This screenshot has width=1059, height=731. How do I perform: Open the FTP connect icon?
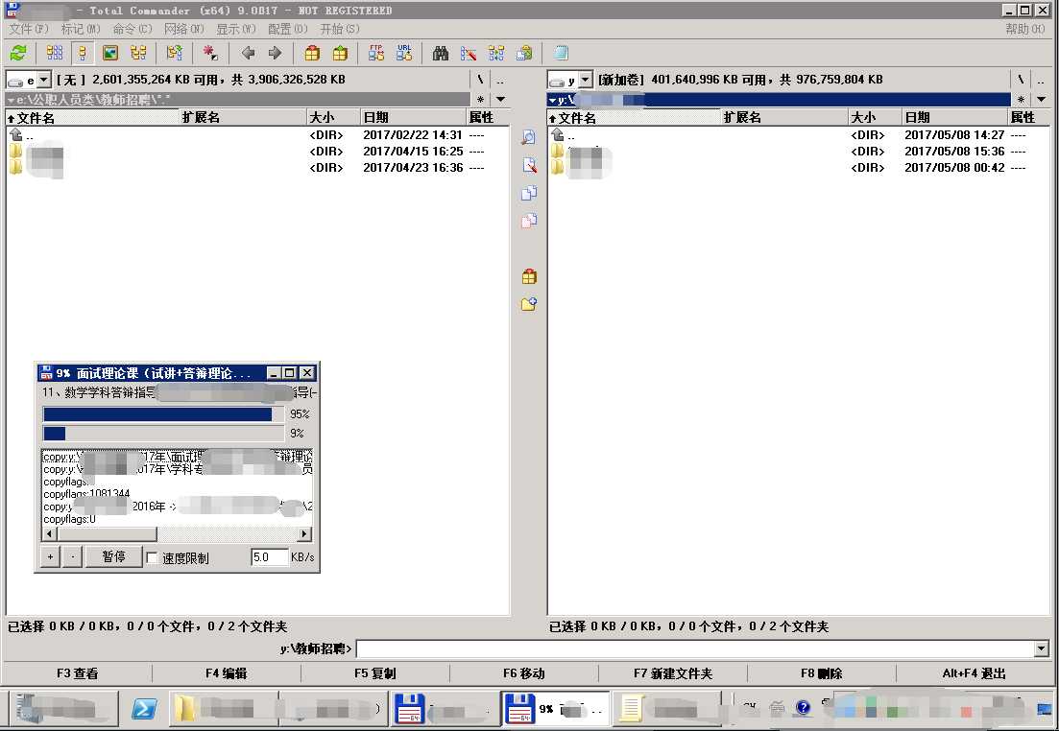[x=376, y=53]
